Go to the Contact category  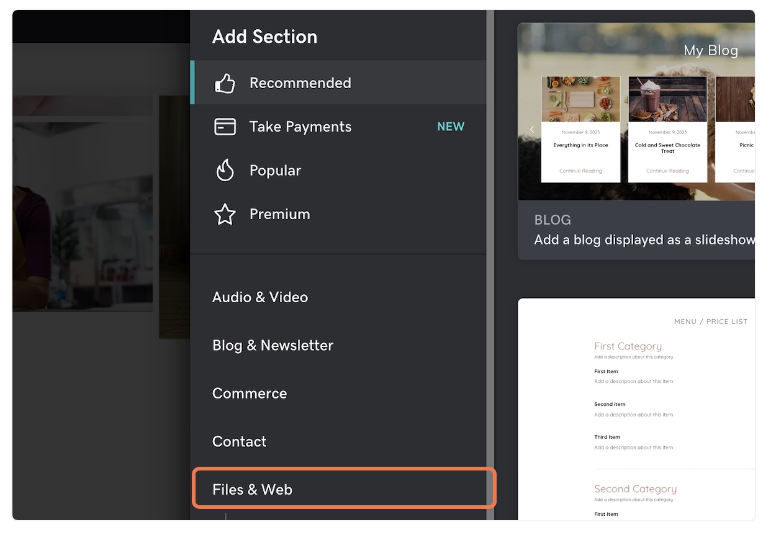click(239, 441)
